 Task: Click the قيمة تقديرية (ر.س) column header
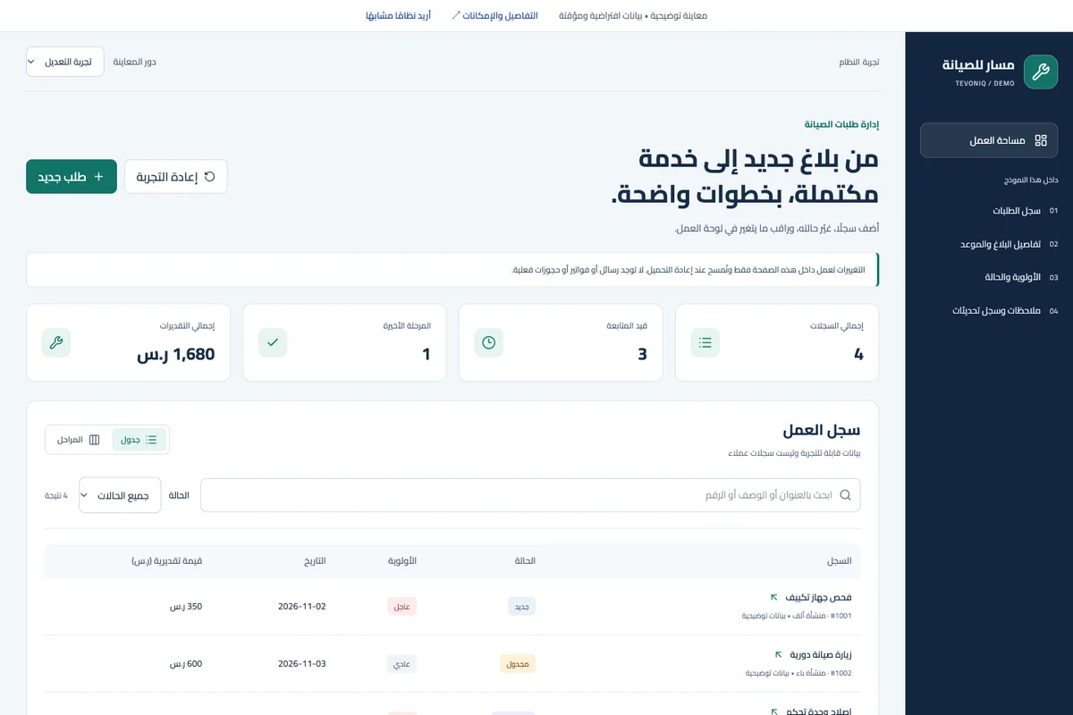[x=166, y=561]
